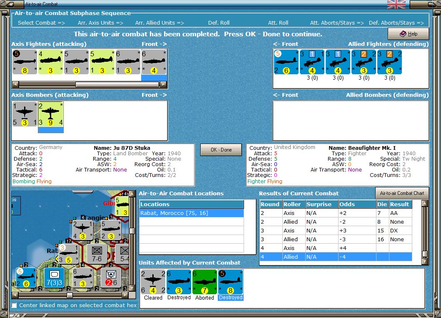Select the green Aborted fighter unit
The image size is (441, 318).
[204, 282]
